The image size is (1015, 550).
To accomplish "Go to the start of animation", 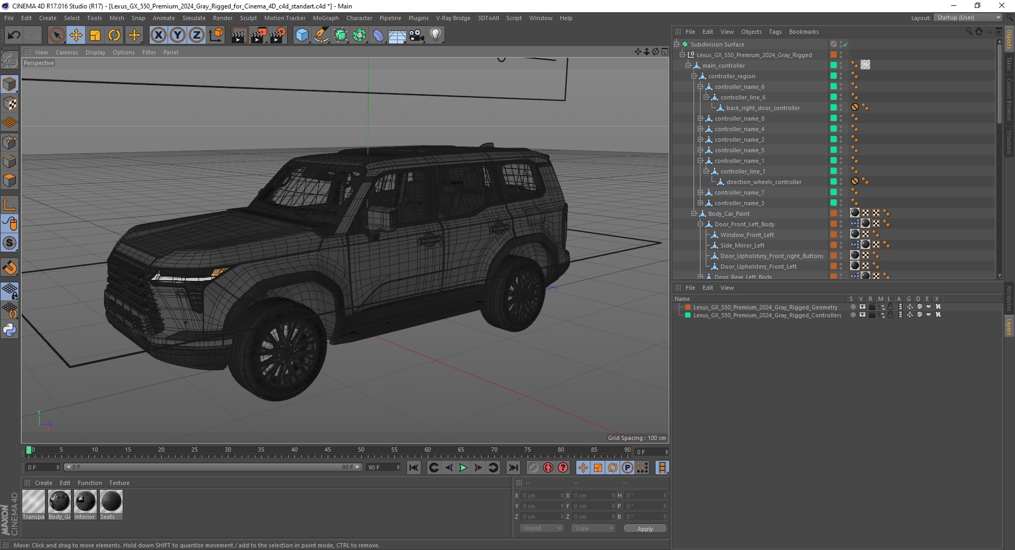I will coord(414,467).
